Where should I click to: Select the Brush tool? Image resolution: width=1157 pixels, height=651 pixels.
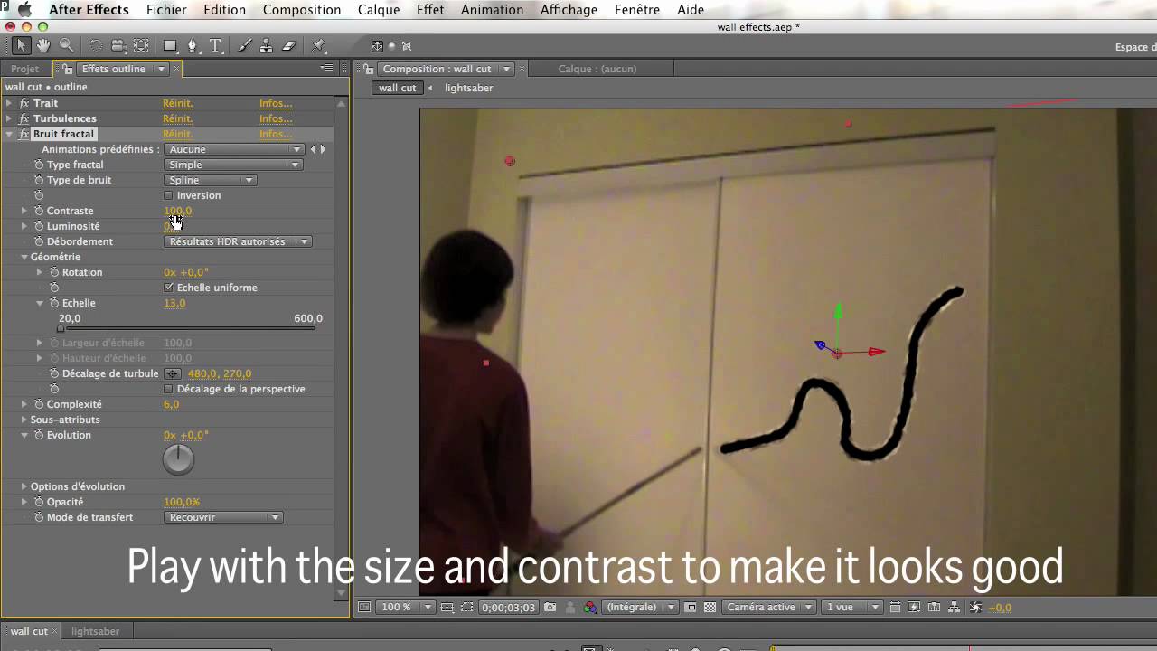coord(244,45)
